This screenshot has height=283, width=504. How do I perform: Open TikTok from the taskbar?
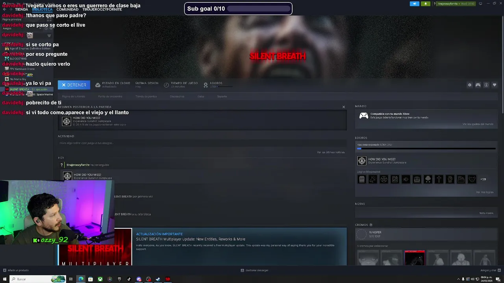[x=129, y=279]
